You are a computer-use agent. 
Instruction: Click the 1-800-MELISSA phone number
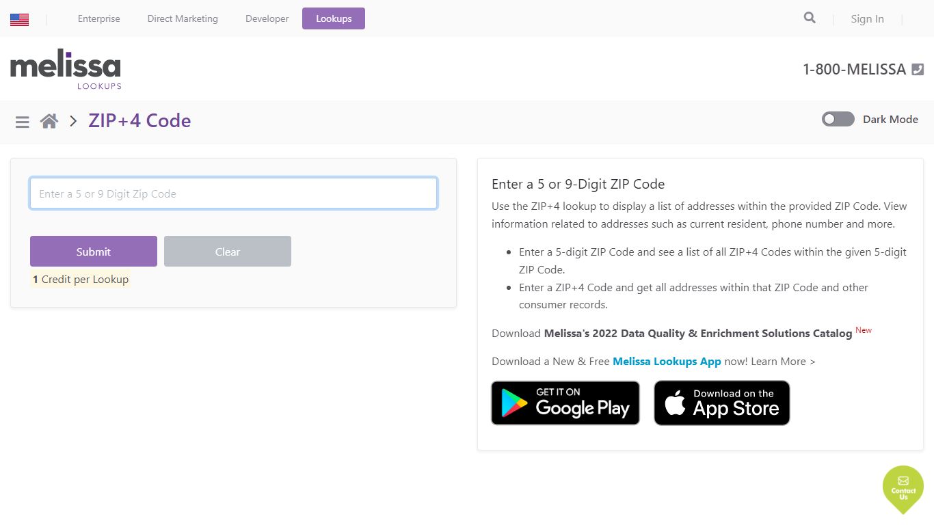(x=854, y=69)
